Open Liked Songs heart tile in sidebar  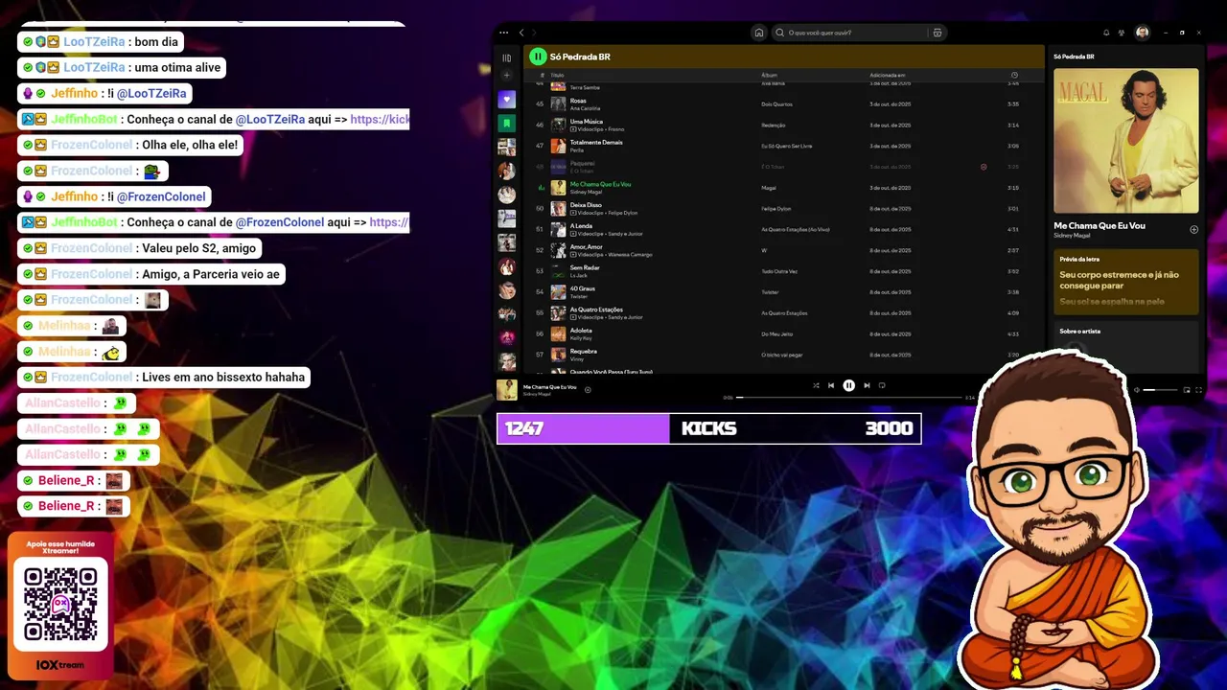coord(507,100)
